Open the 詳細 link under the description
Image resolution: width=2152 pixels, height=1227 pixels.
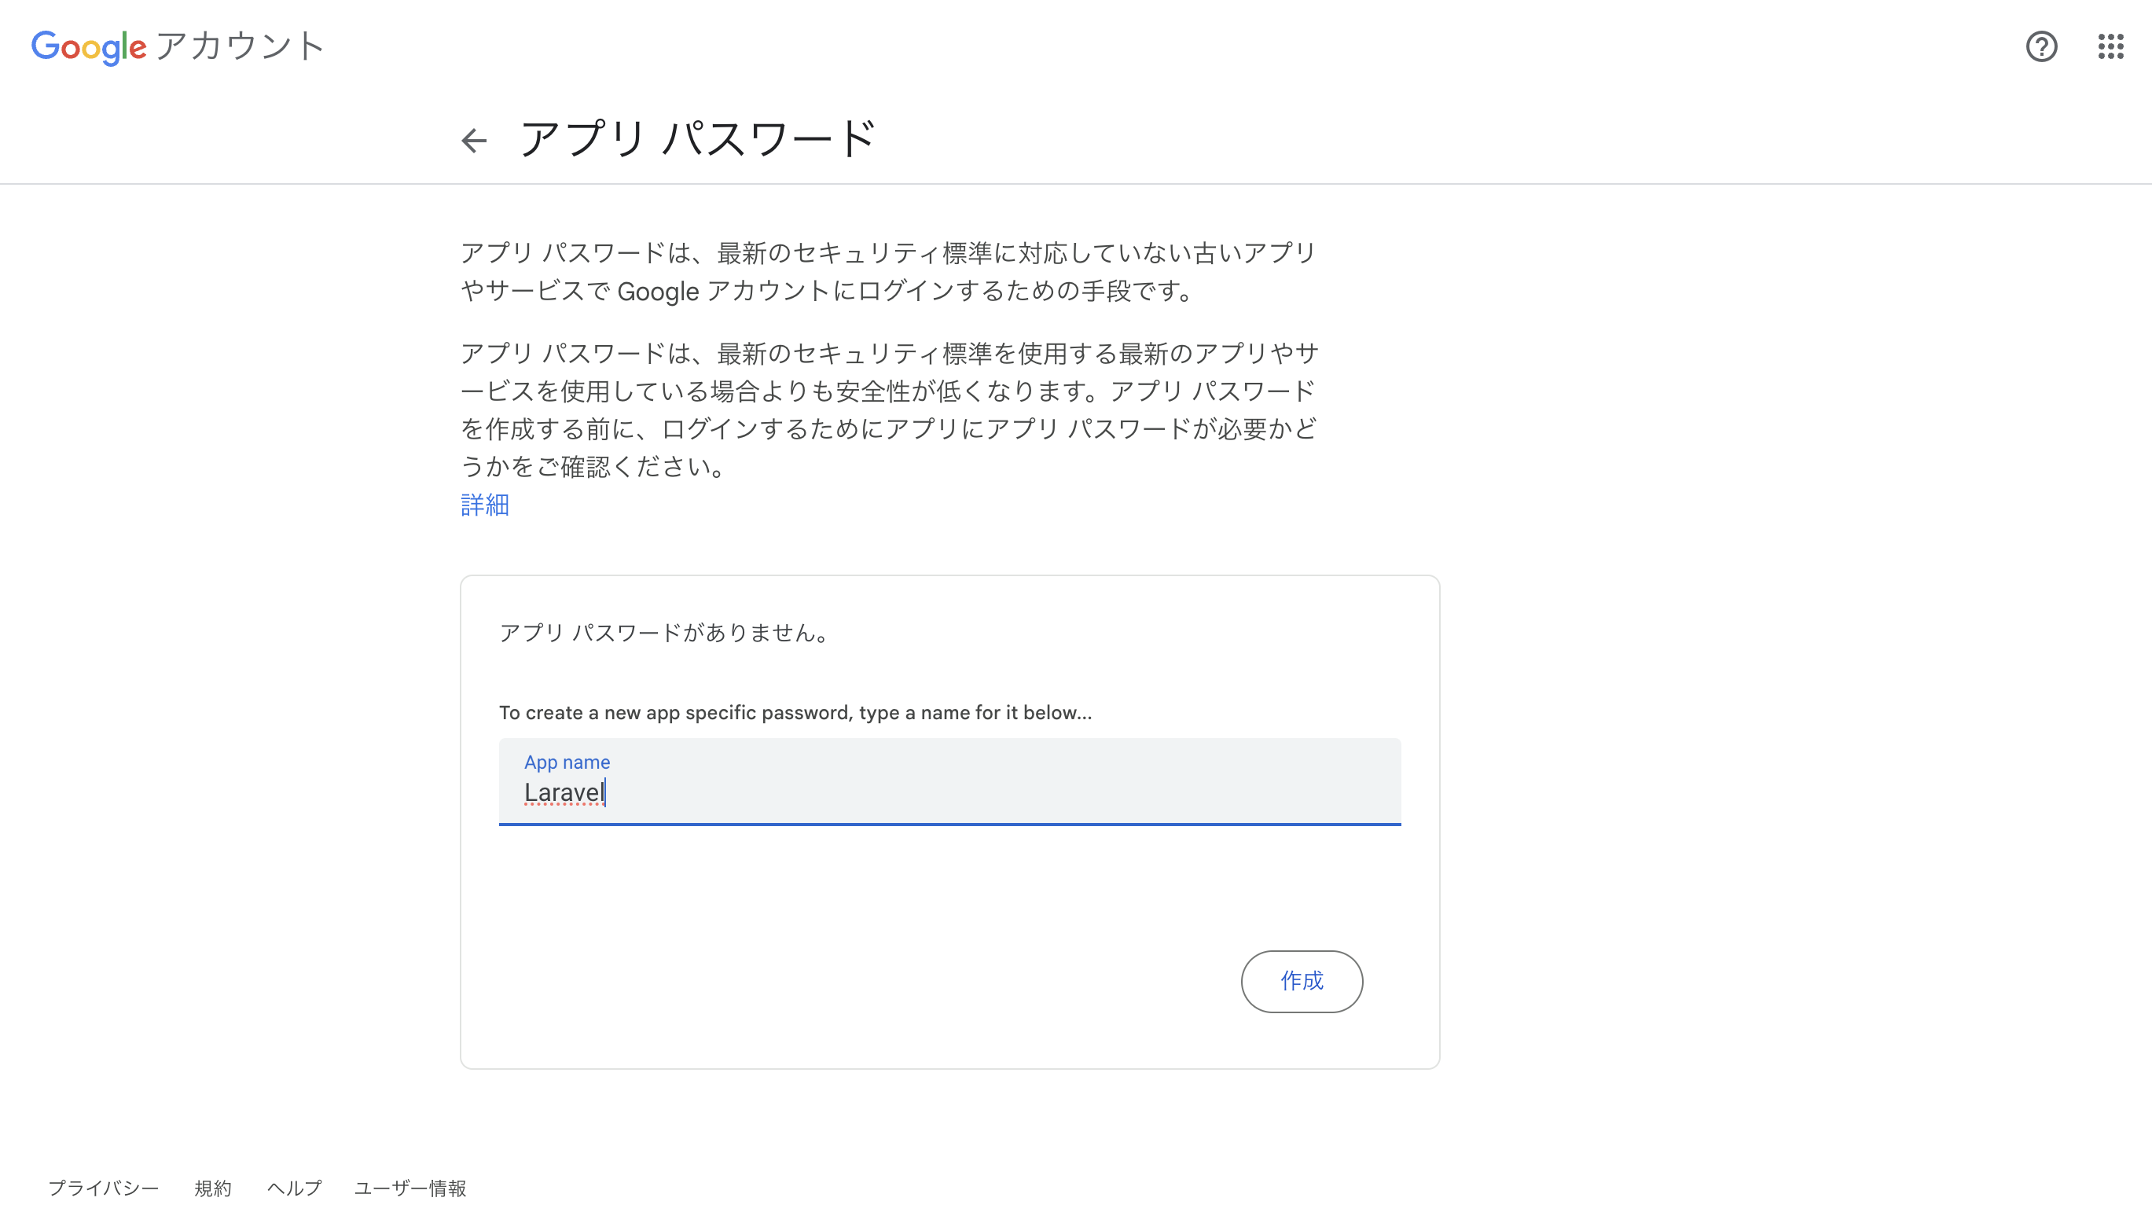click(x=483, y=504)
